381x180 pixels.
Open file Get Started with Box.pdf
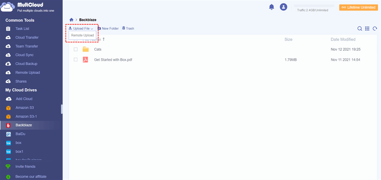[113, 60]
